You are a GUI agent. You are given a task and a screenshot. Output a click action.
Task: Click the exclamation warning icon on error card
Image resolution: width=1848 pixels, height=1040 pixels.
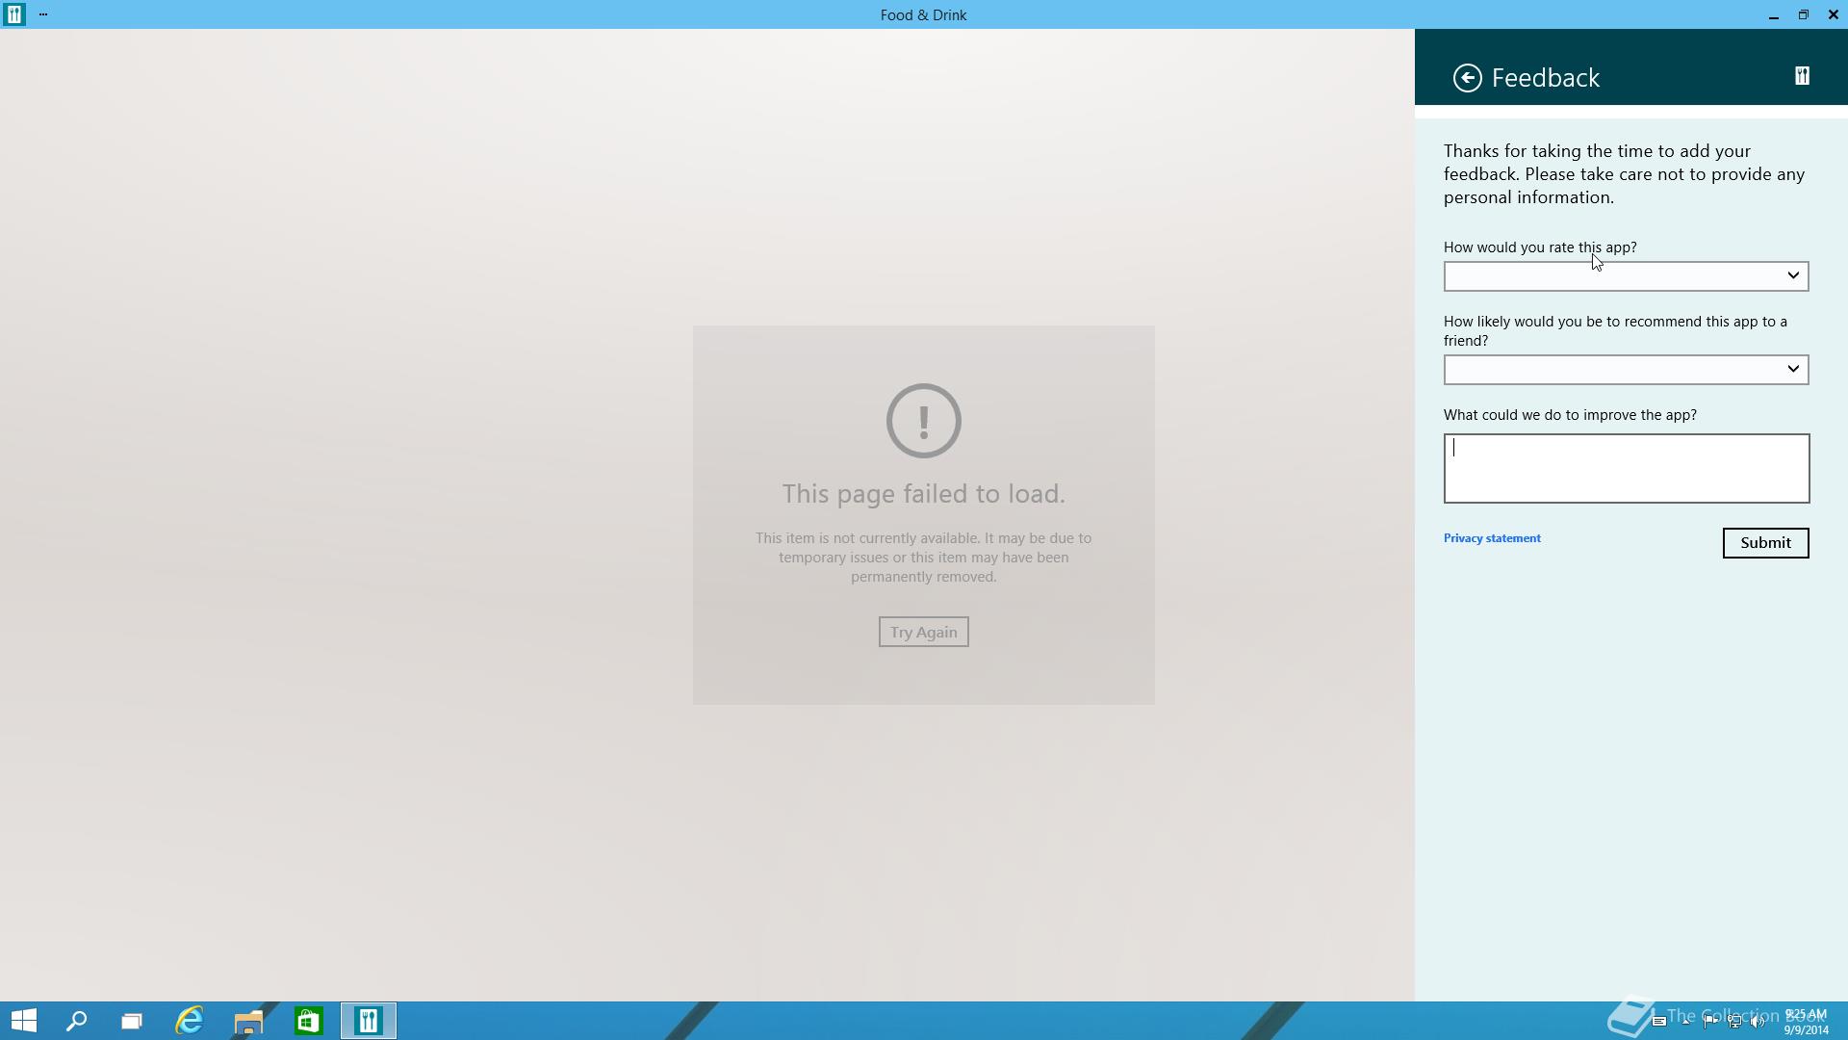coord(923,421)
